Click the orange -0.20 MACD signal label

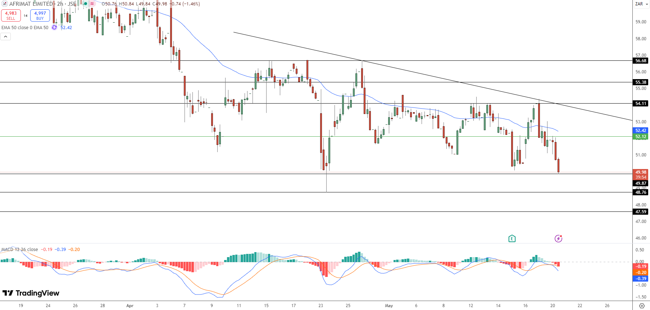tap(641, 273)
